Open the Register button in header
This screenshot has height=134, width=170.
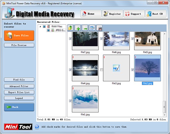(x=112, y=14)
